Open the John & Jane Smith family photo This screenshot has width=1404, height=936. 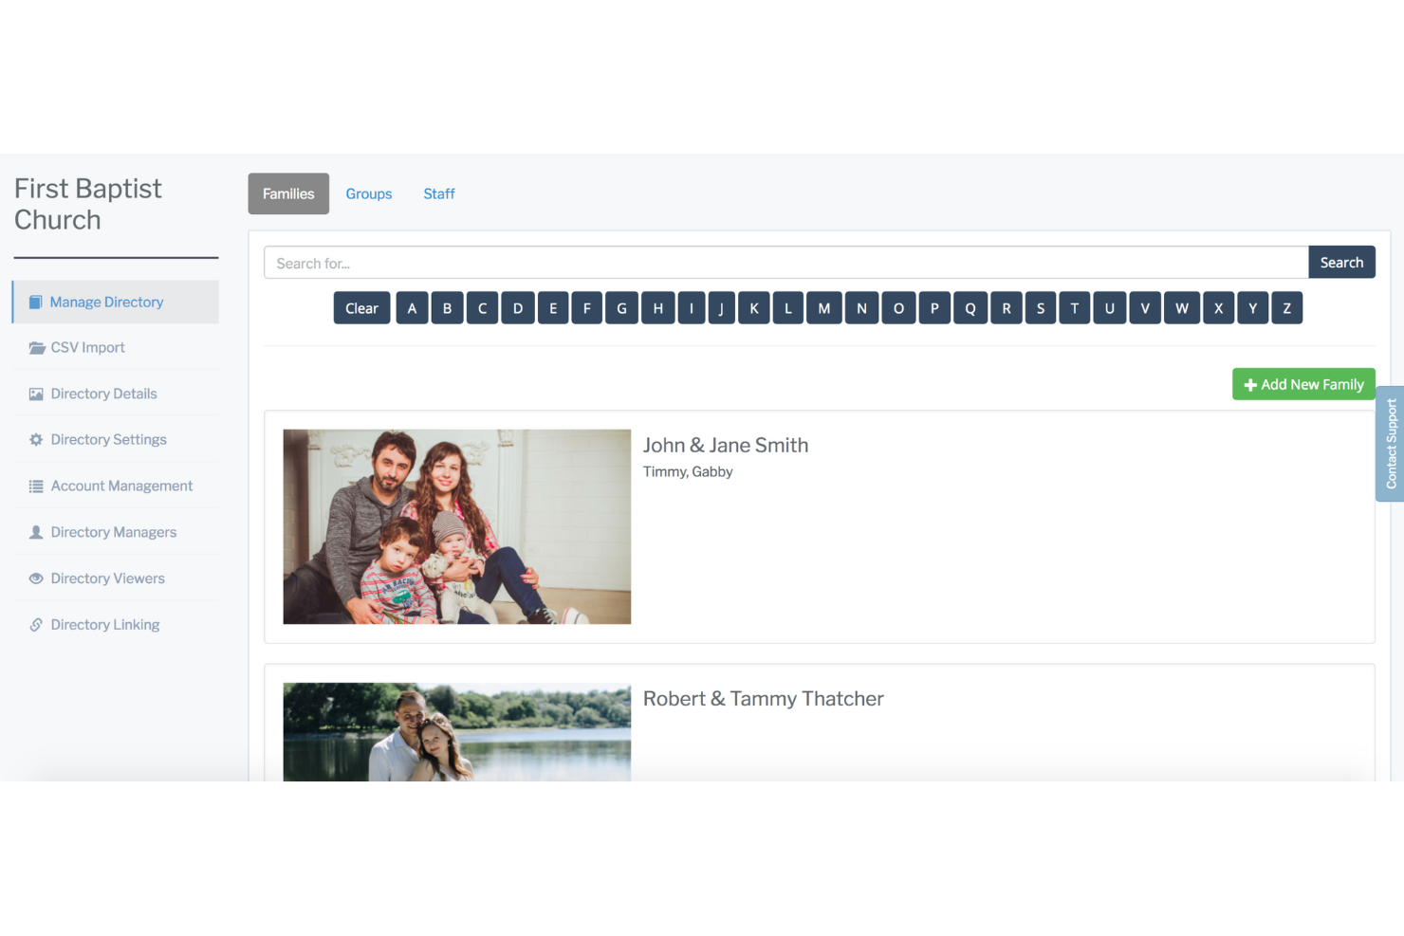456,526
